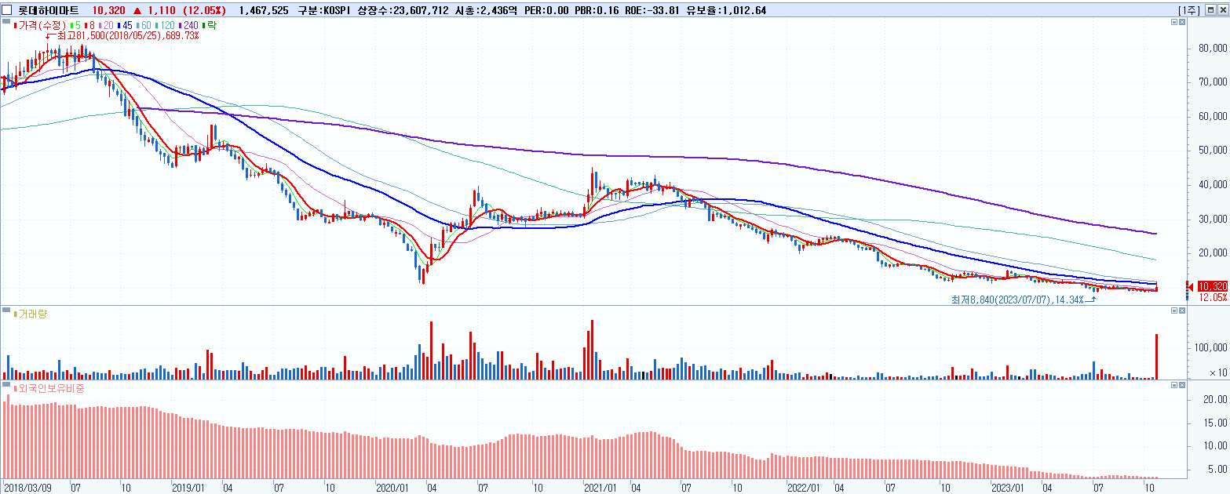
Task: Select the 가격(수정) legend item
Action: pyautogui.click(x=38, y=25)
